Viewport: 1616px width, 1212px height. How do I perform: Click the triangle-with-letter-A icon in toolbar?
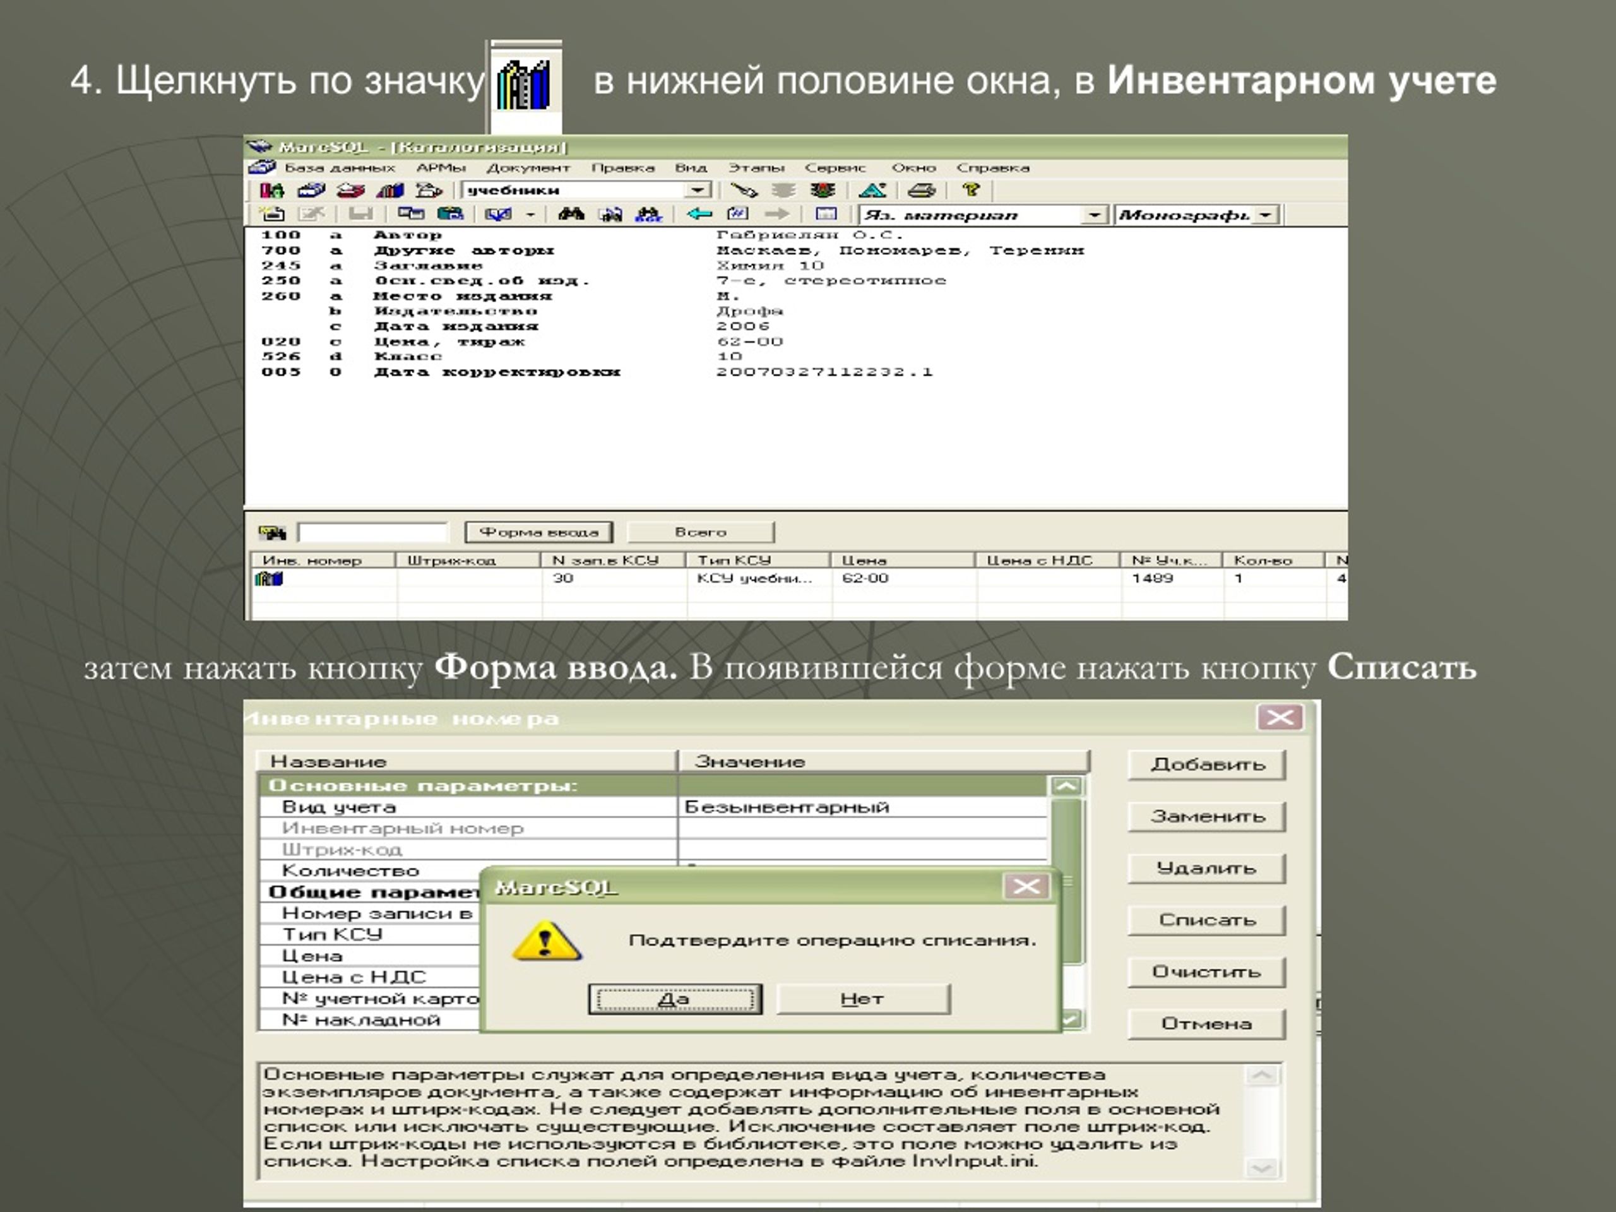tap(872, 191)
